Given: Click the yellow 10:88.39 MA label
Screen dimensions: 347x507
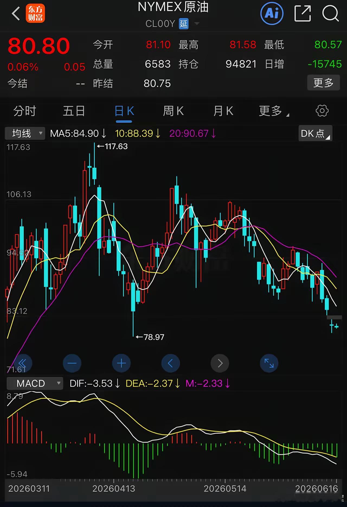Looking at the screenshot, I should click(138, 133).
